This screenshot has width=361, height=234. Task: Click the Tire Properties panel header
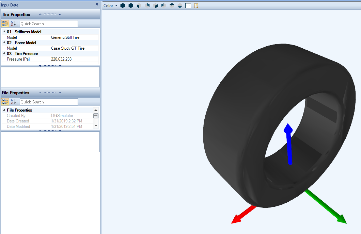(x=50, y=14)
